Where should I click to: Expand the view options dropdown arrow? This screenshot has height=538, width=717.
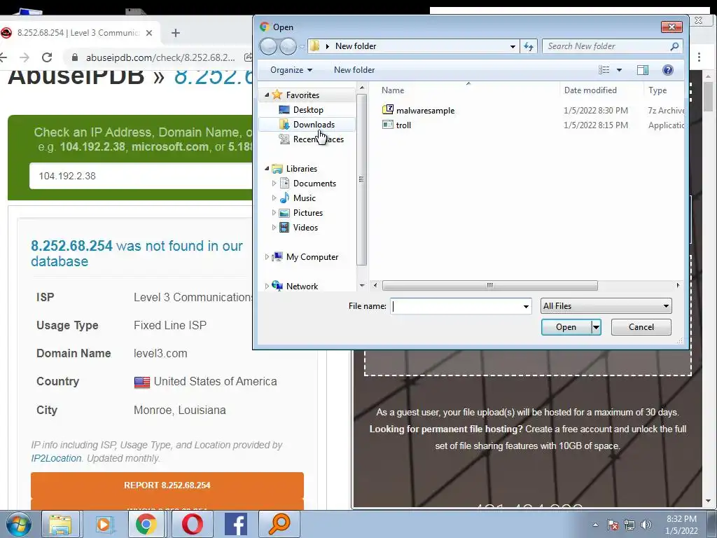[x=619, y=70]
